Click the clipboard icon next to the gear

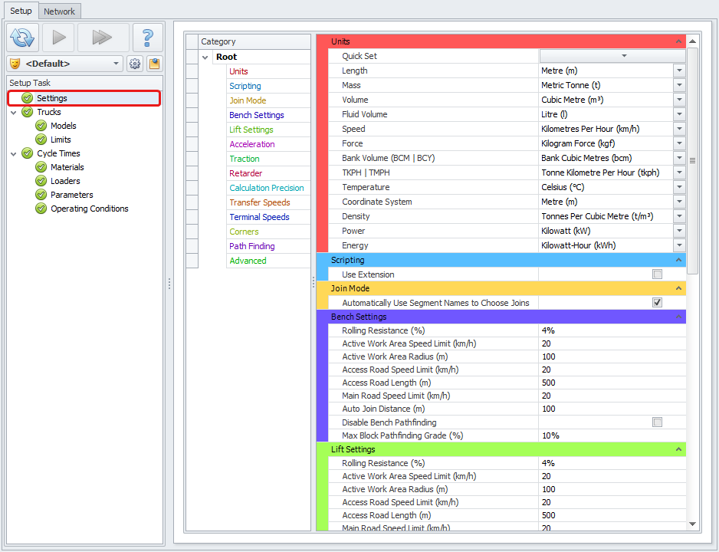(x=154, y=64)
